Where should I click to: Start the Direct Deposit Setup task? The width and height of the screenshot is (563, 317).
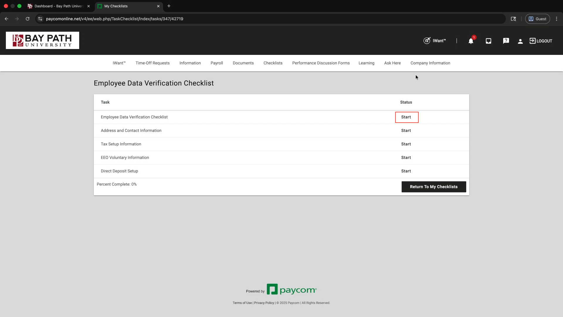pyautogui.click(x=406, y=171)
